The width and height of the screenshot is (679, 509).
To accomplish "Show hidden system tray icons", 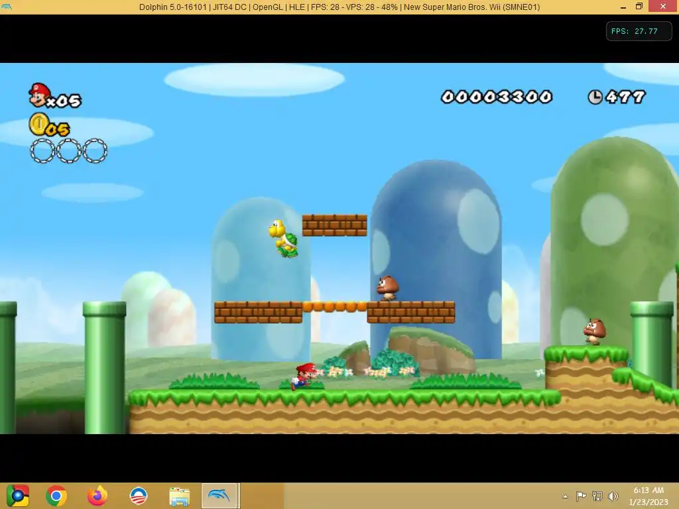I will click(x=565, y=496).
